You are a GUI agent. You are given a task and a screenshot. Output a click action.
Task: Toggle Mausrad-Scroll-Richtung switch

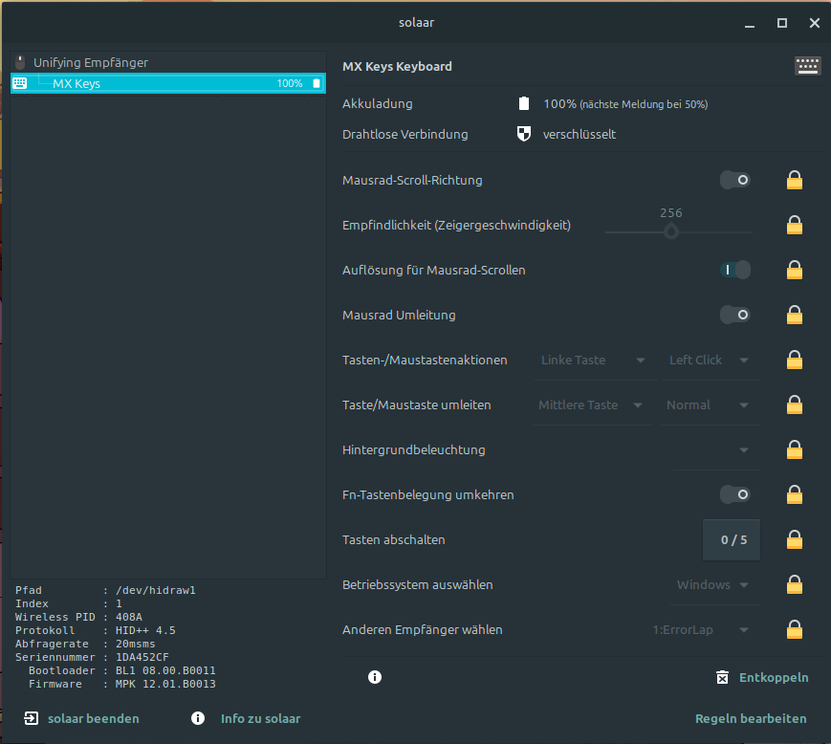[x=735, y=180]
